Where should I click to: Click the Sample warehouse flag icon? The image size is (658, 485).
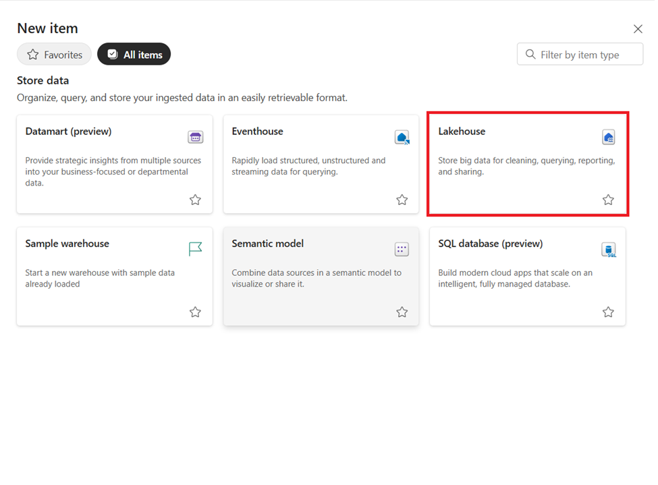coord(195,249)
